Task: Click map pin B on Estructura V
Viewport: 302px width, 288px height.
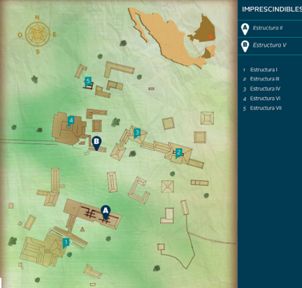Action: 96,143
